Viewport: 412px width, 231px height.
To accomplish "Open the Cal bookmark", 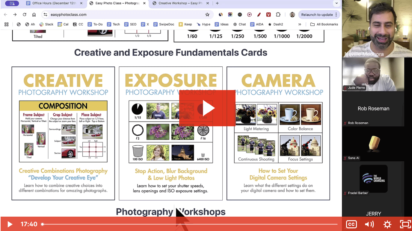I will [x=63, y=24].
